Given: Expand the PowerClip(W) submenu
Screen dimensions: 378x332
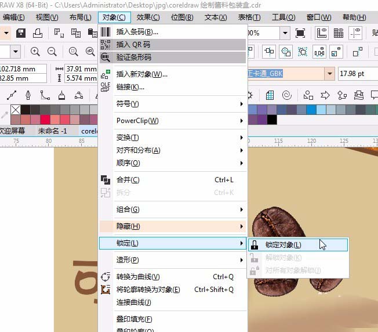Looking at the screenshot, I should [x=180, y=121].
